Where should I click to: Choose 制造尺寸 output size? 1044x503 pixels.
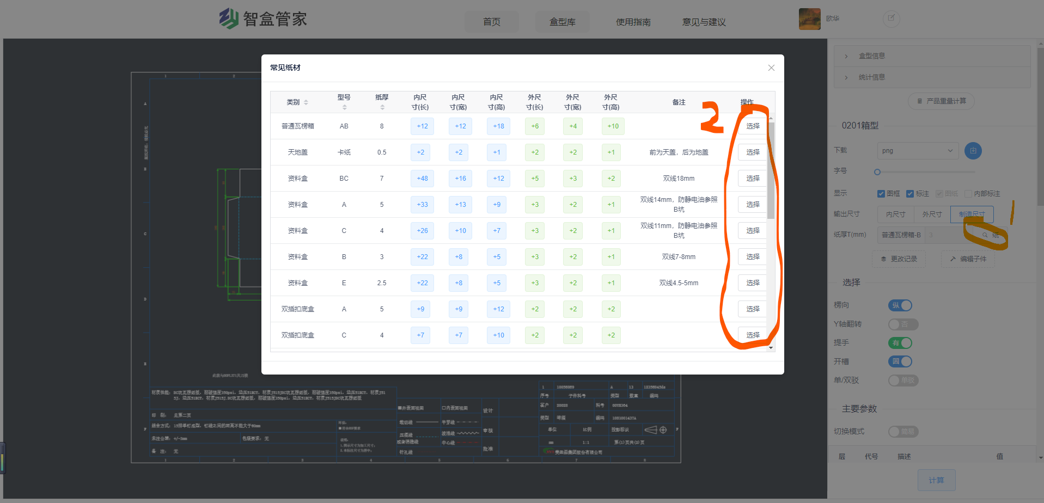tap(972, 214)
